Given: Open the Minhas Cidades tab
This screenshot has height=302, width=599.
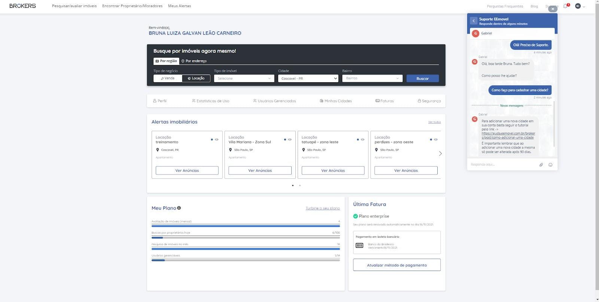Looking at the screenshot, I should pyautogui.click(x=336, y=101).
